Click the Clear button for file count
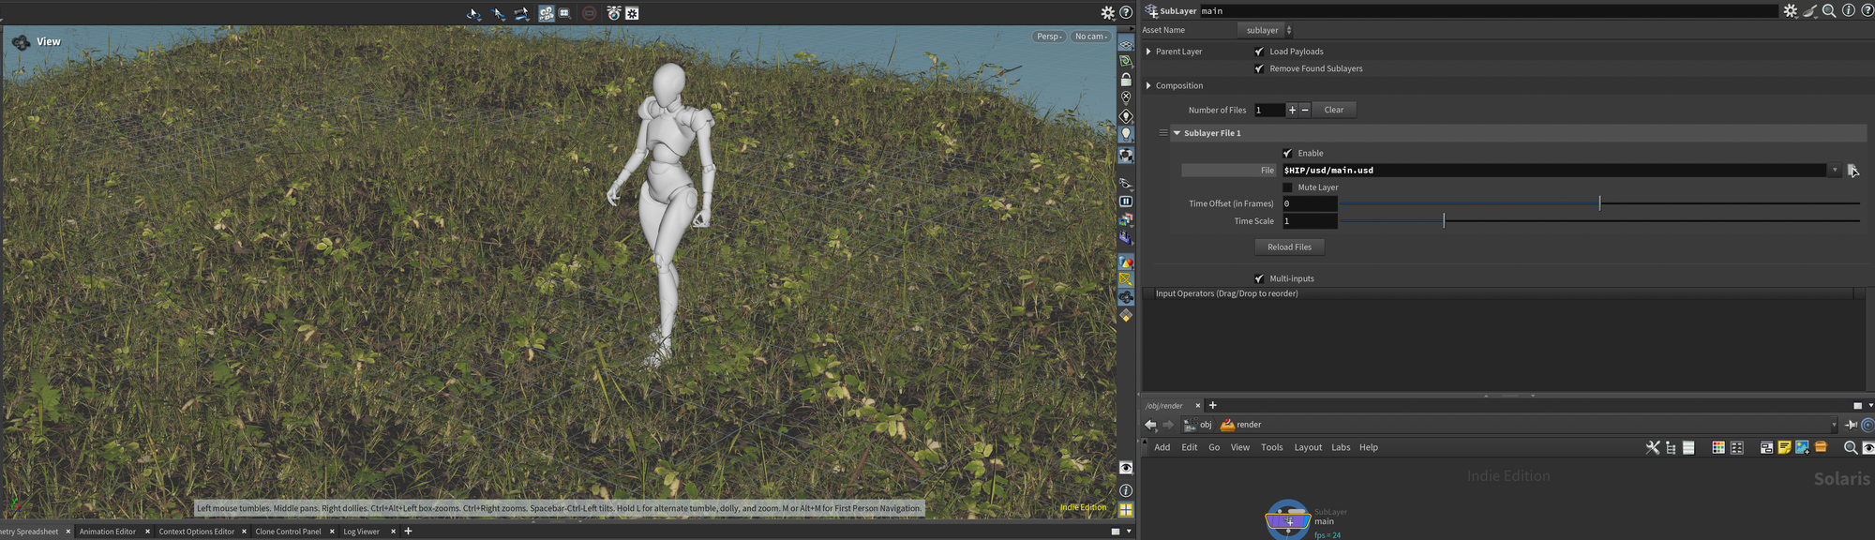Screen dimensions: 1875x540 pyautogui.click(x=1333, y=110)
